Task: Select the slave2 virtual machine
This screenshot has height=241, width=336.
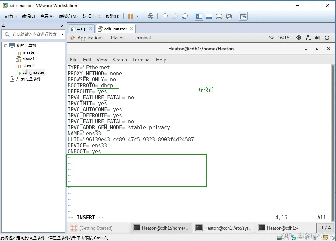Action: pyautogui.click(x=25, y=66)
